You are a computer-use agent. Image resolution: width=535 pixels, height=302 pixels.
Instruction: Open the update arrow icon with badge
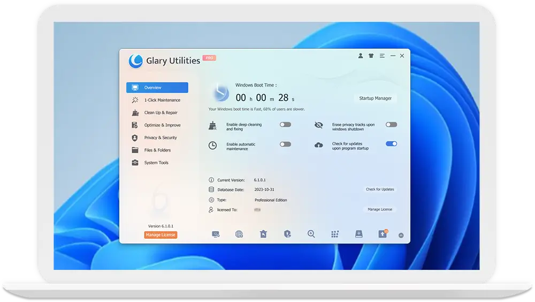(x=383, y=233)
